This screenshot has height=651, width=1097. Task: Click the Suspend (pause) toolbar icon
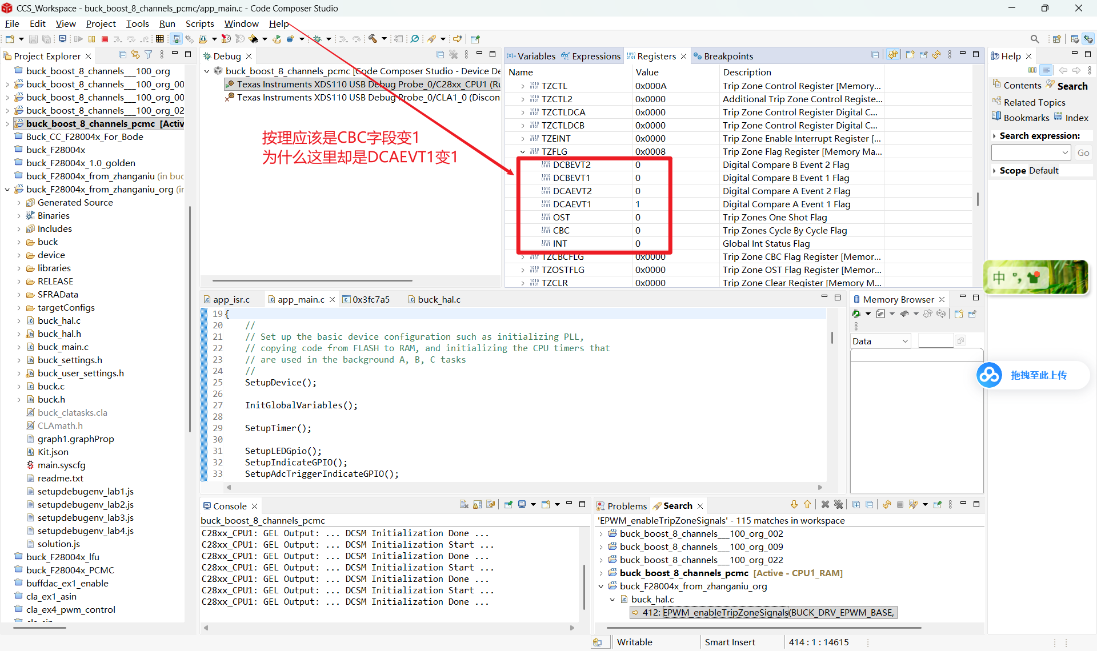(x=92, y=39)
